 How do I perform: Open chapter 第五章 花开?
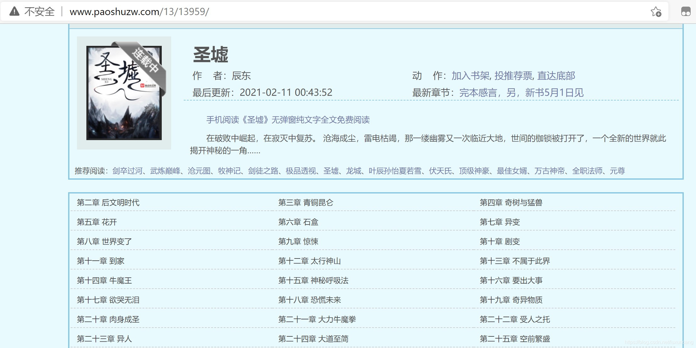tap(97, 222)
